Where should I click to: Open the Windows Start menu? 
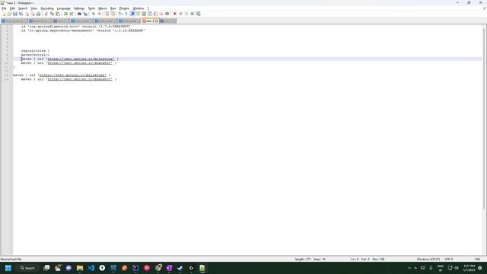click(8, 268)
